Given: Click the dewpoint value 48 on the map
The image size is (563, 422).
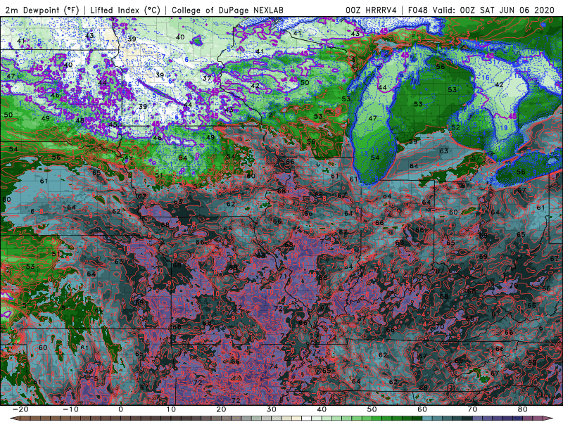Looking at the screenshot, I should coord(80,120).
